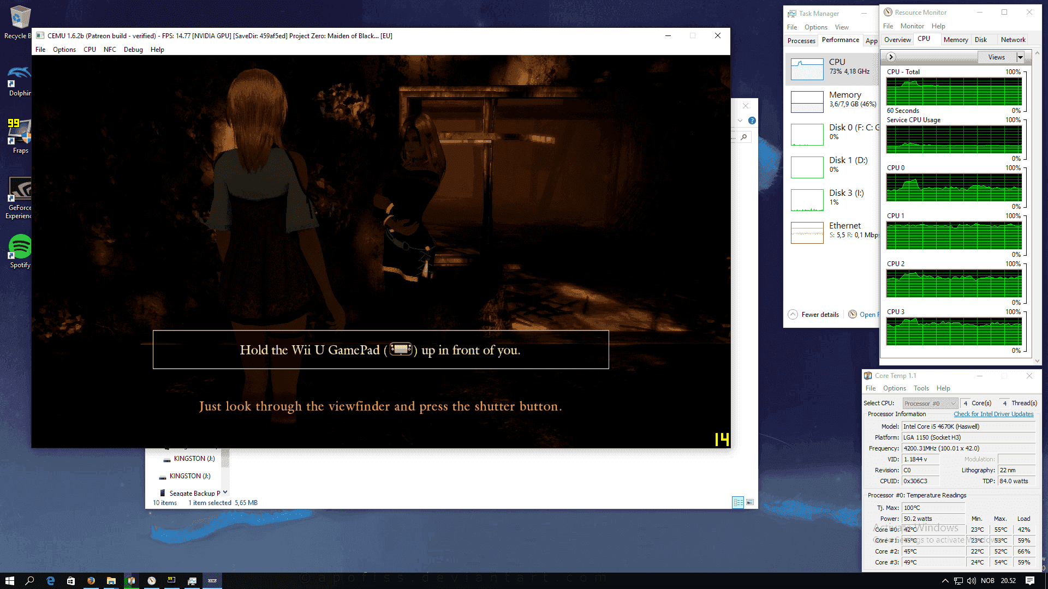
Task: Open the Spotify desktop shortcut
Action: [x=20, y=251]
